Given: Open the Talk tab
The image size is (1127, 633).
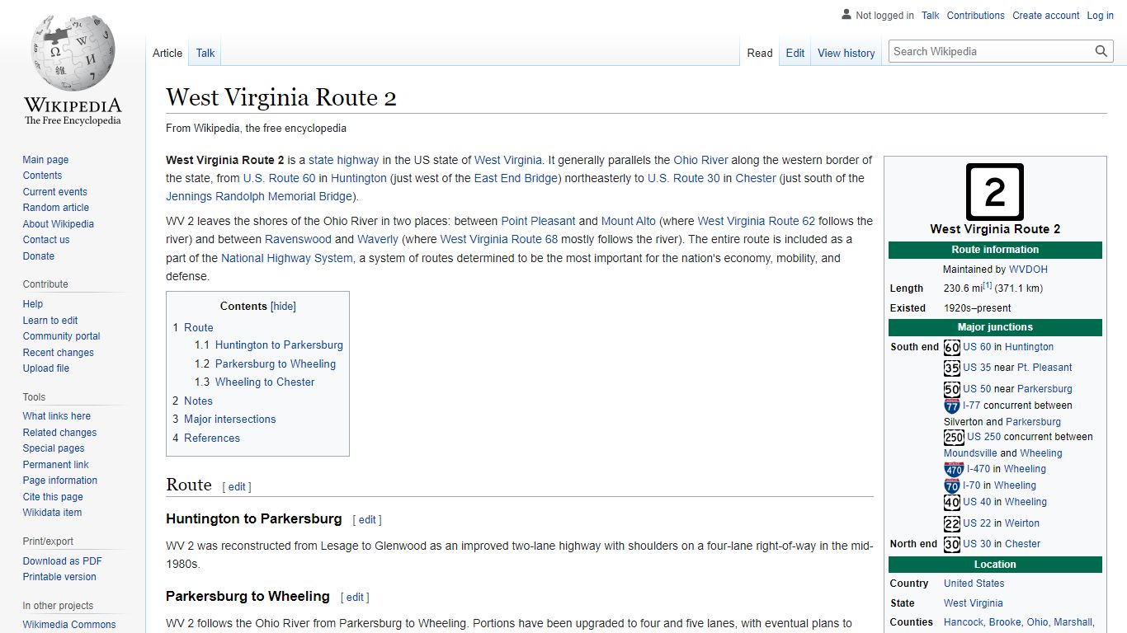Looking at the screenshot, I should click(x=205, y=53).
